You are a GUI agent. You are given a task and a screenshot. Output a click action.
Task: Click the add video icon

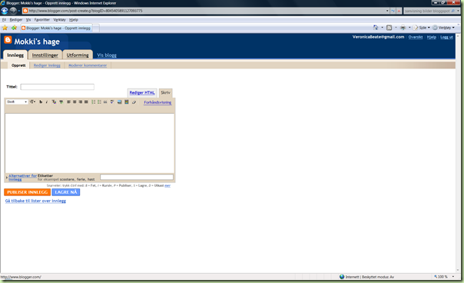tap(126, 102)
